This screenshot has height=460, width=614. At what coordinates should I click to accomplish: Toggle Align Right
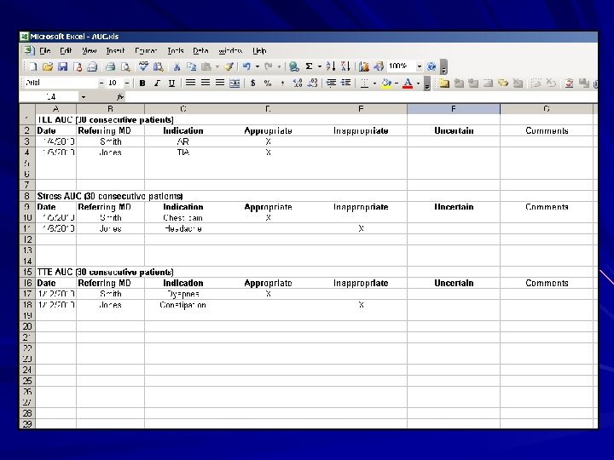[x=220, y=83]
